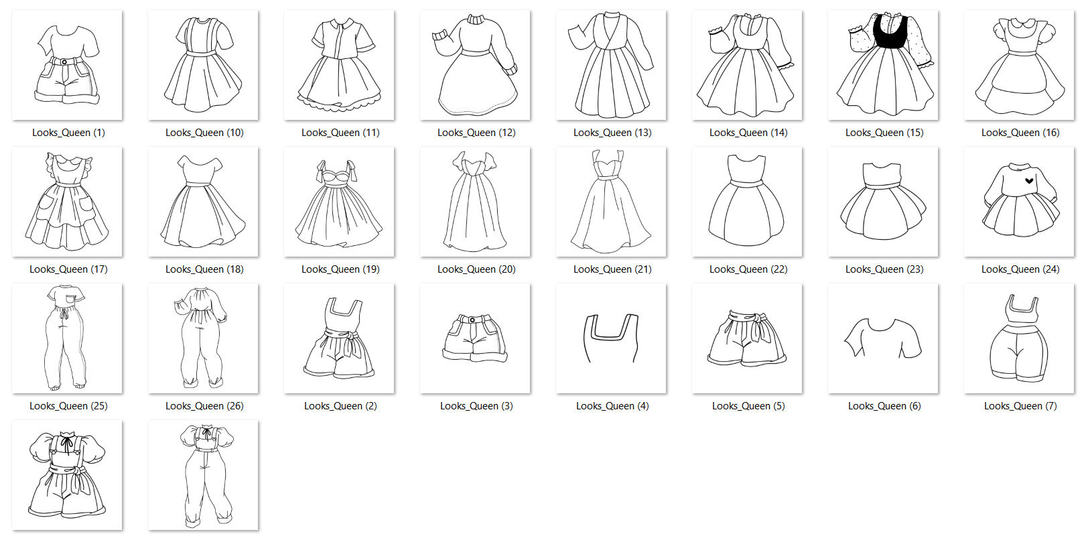Select the Looks_Queen (21) long gown thumbnail
Image resolution: width=1092 pixels, height=536 pixels.
pyautogui.click(x=611, y=202)
